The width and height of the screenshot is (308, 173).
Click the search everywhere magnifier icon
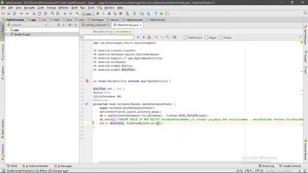coord(305,13)
